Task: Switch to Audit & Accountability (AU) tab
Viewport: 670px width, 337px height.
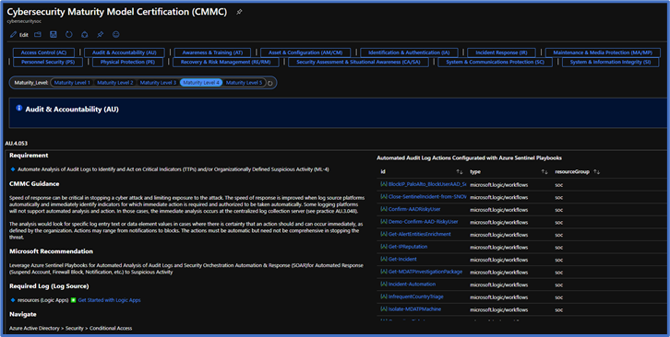Action: click(x=125, y=52)
